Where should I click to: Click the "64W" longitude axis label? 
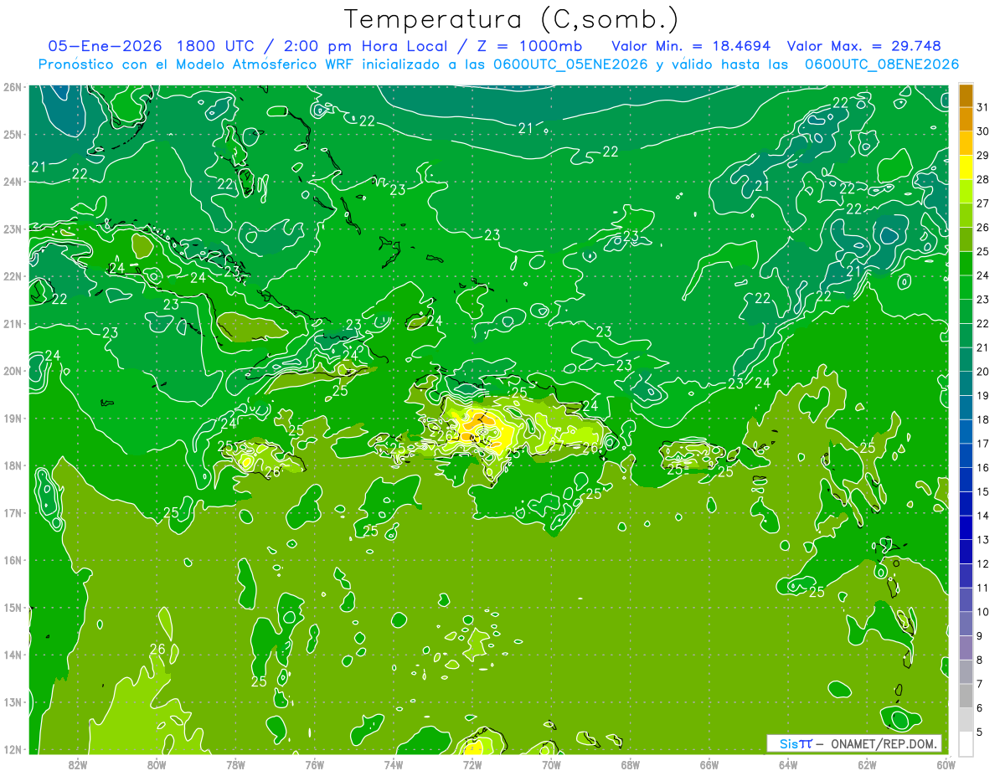[788, 764]
